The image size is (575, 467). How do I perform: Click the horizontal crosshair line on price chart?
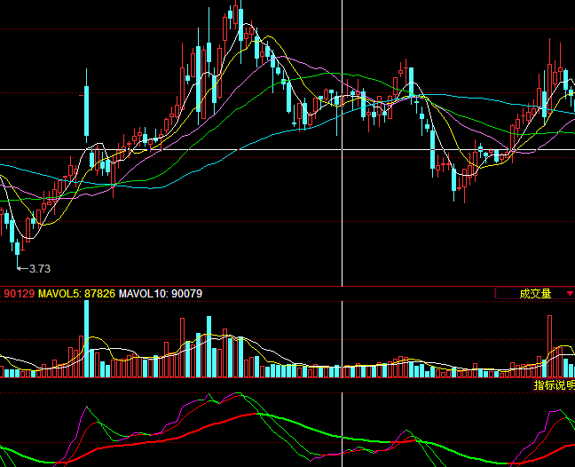pos(287,149)
